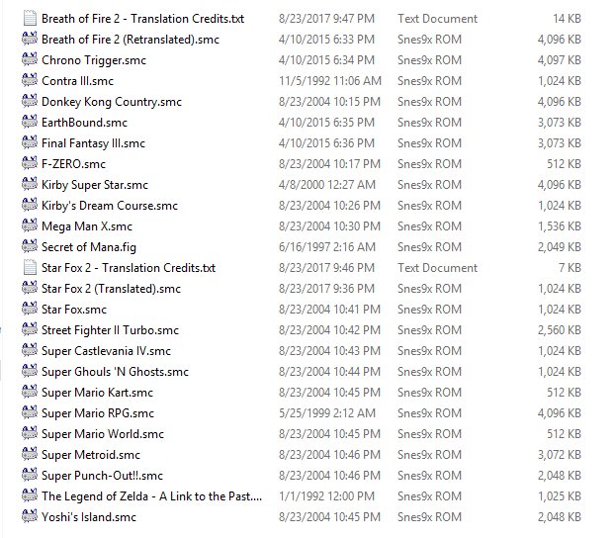Screen dimensions: 615x538
Task: Select the Breath of Fire 2 (Retranslated).smc icon
Action: tap(30, 39)
